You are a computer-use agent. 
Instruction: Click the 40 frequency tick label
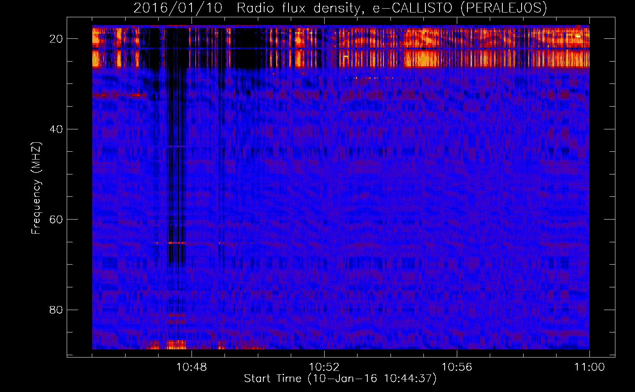[57, 129]
